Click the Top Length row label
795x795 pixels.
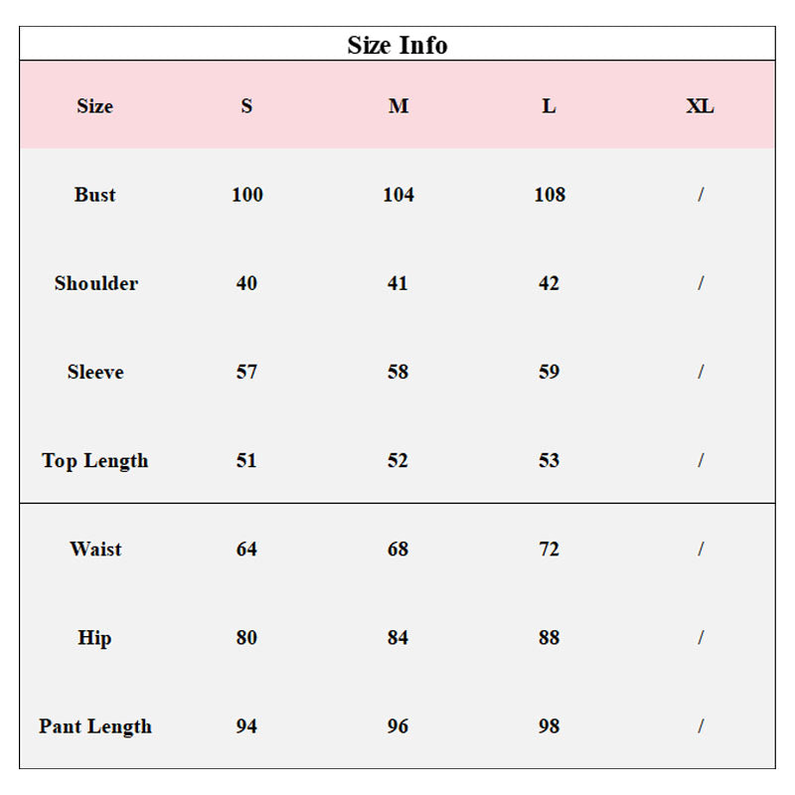click(x=94, y=461)
